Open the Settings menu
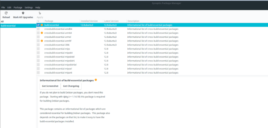 pos(29,8)
